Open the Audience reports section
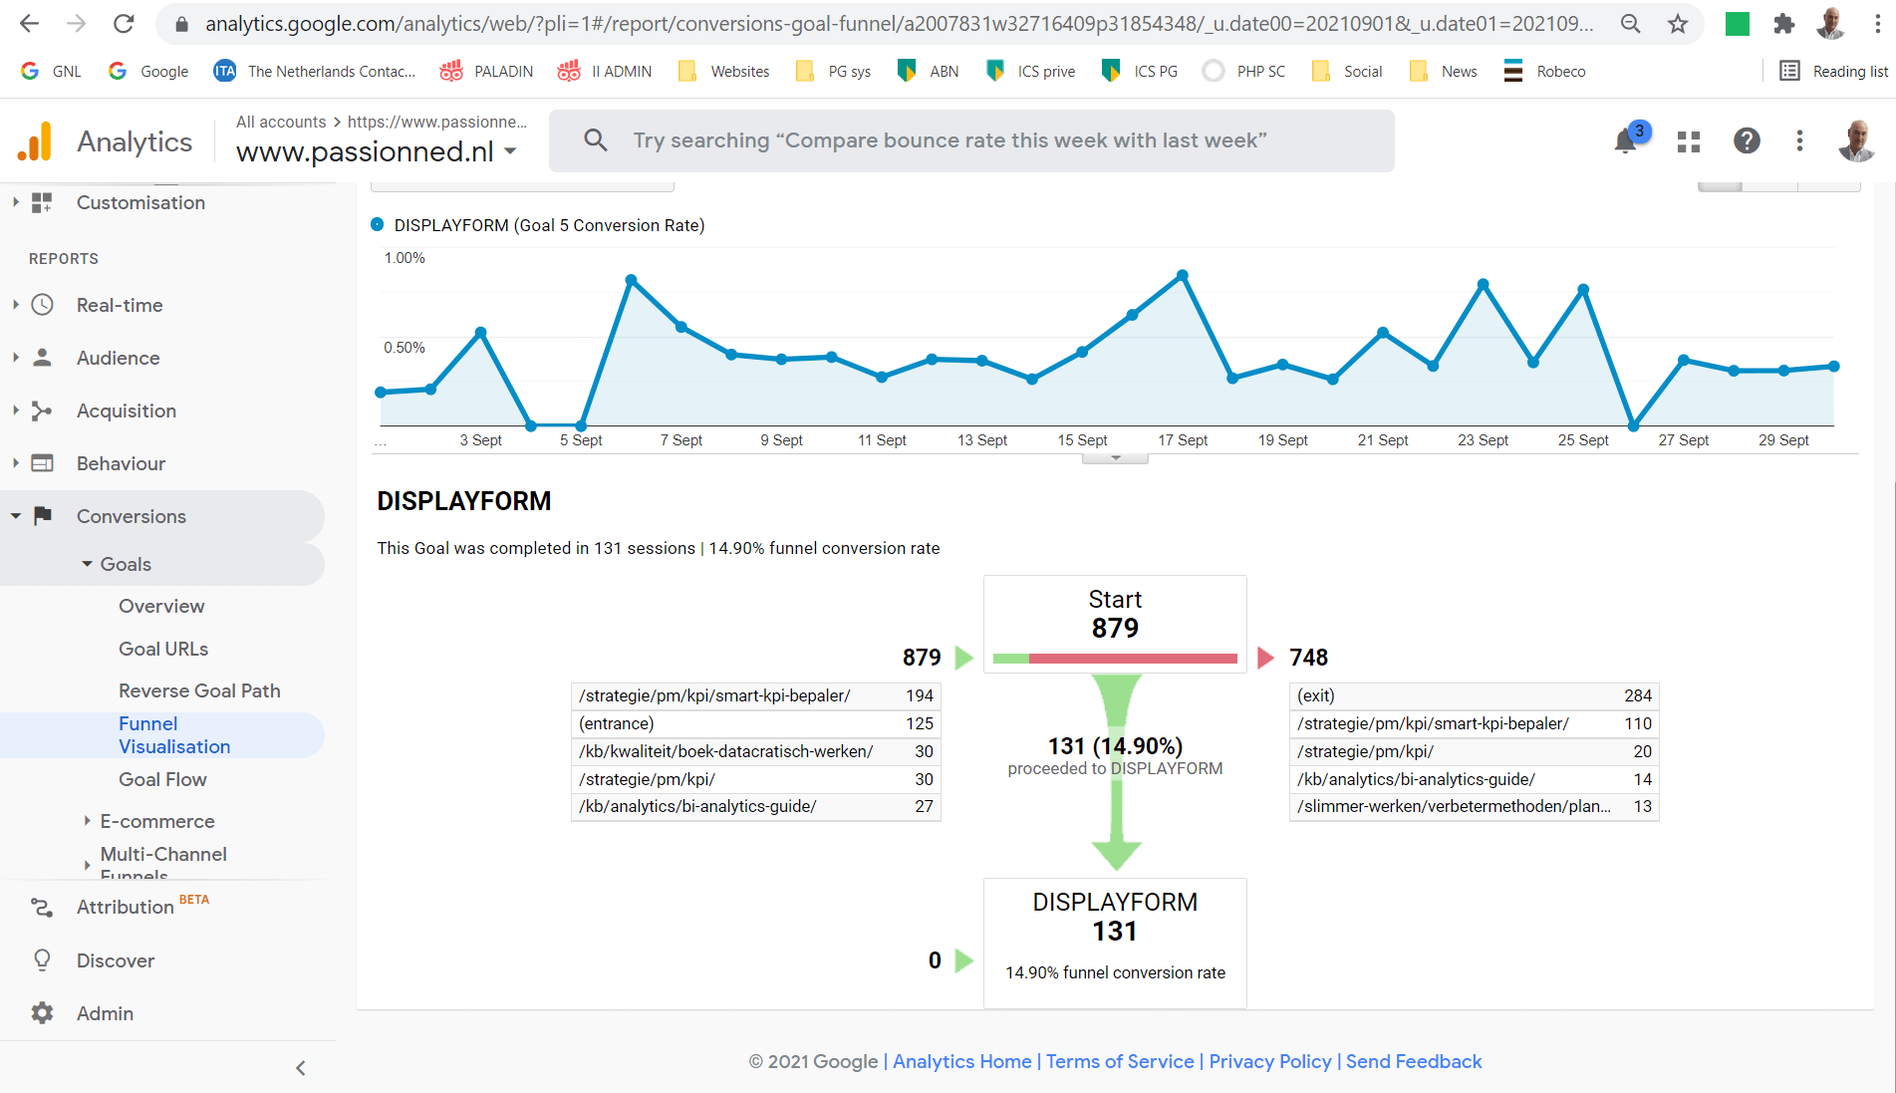The width and height of the screenshot is (1896, 1093). pyautogui.click(x=118, y=358)
